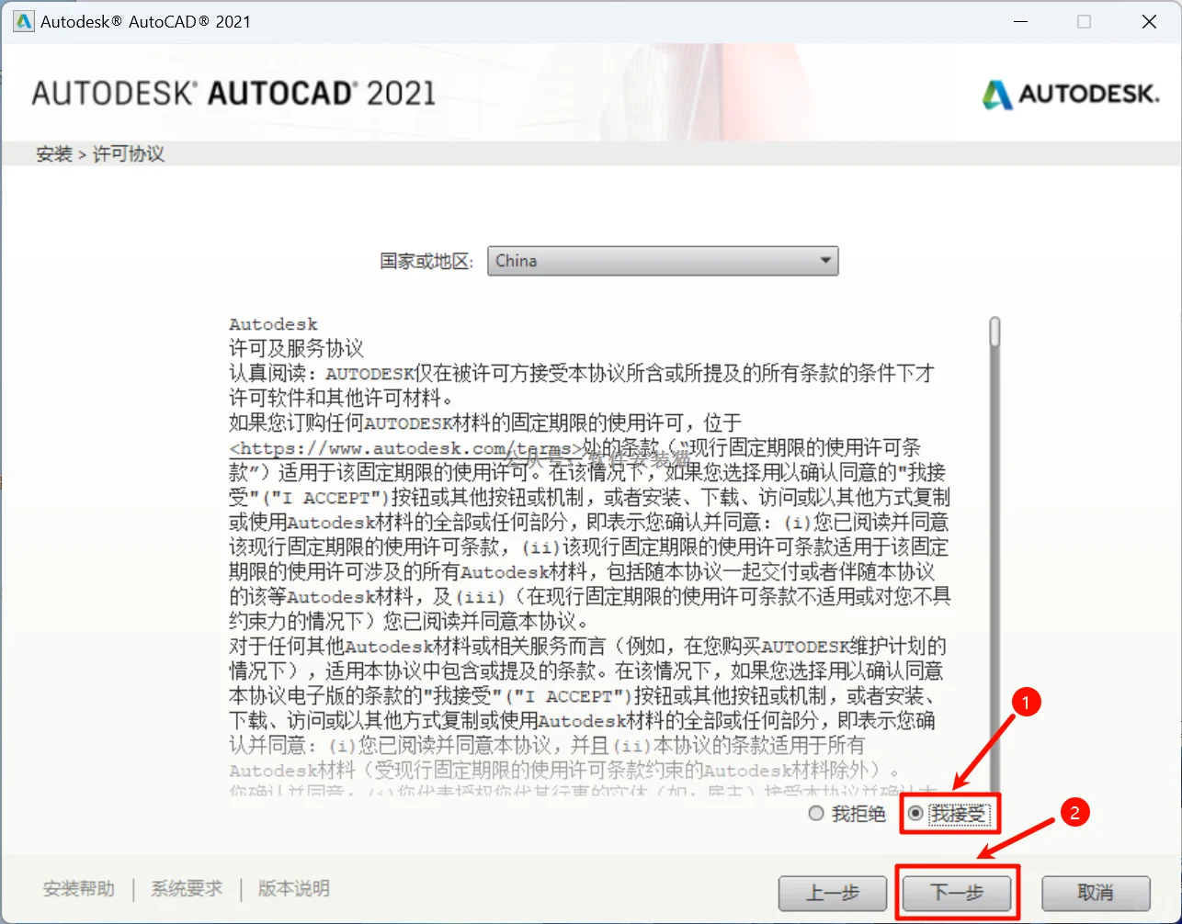Open the 系统要求 system requirements link
Viewport: 1182px width, 924px height.
187,888
